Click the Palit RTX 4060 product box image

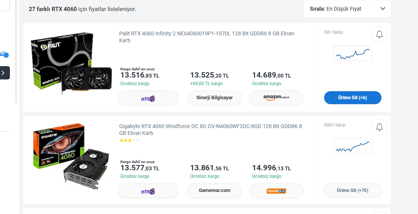coord(71,63)
